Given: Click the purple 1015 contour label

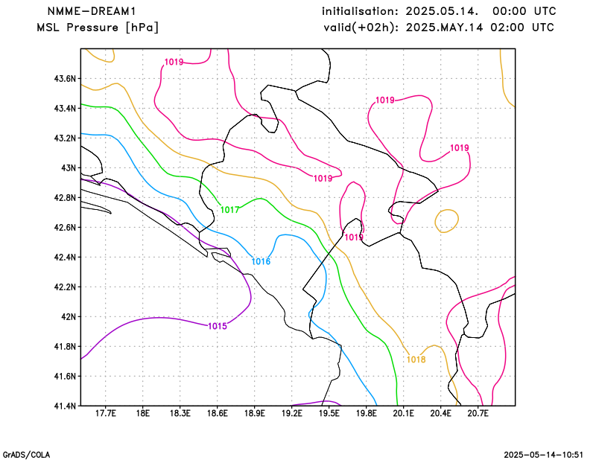Looking at the screenshot, I should 218,326.
